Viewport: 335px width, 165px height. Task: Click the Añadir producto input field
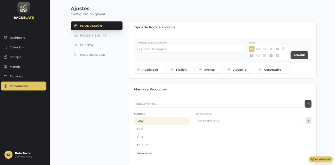pyautogui.click(x=250, y=121)
